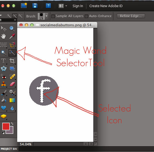Click the New document icon
Image resolution: width=154 pixels, height=152 pixels.
[x=24, y=5]
